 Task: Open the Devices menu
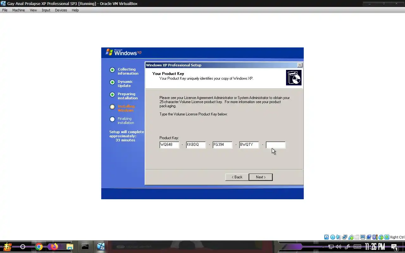pyautogui.click(x=61, y=10)
